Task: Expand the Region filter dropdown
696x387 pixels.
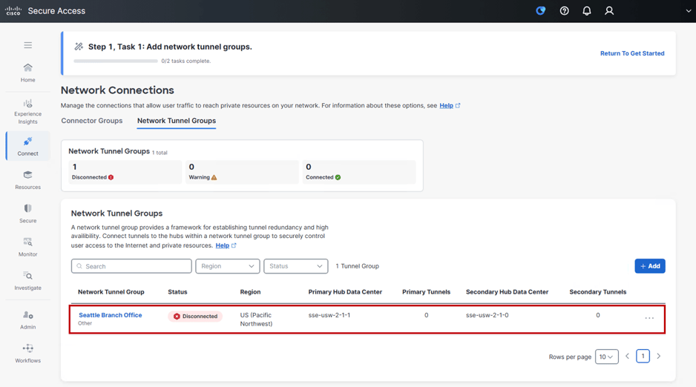Action: 227,266
